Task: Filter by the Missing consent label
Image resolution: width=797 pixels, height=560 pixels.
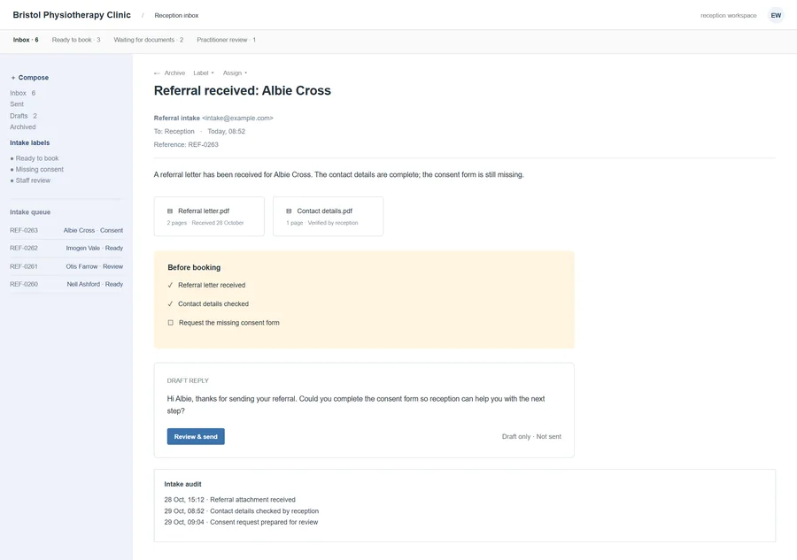Action: pos(40,170)
